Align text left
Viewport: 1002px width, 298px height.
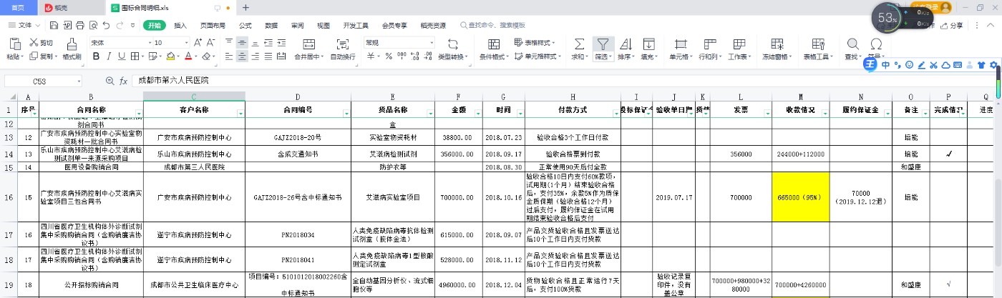point(228,56)
